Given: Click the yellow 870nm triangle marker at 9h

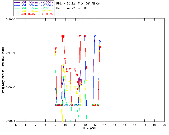Looking at the screenshot, I should (x=55, y=51).
